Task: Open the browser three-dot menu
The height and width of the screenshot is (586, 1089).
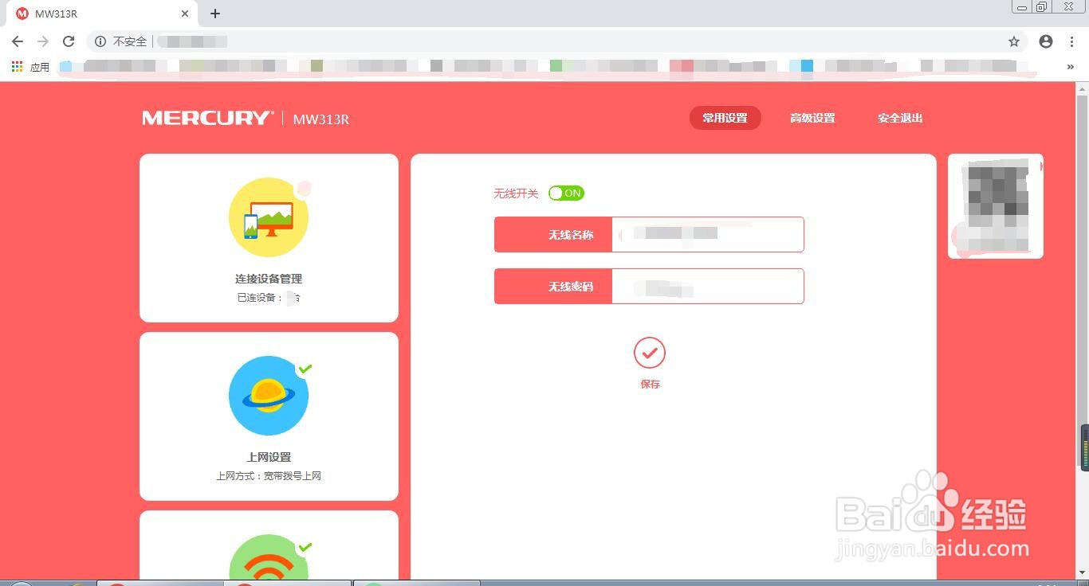Action: coord(1072,41)
